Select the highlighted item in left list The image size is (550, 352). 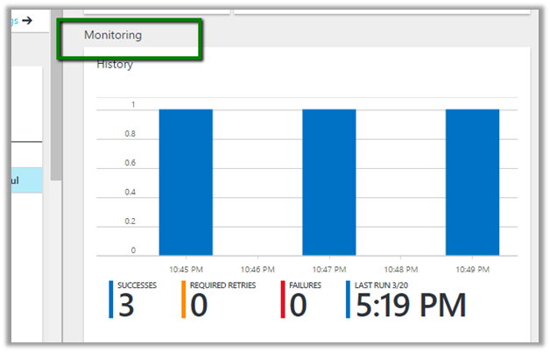[x=21, y=180]
